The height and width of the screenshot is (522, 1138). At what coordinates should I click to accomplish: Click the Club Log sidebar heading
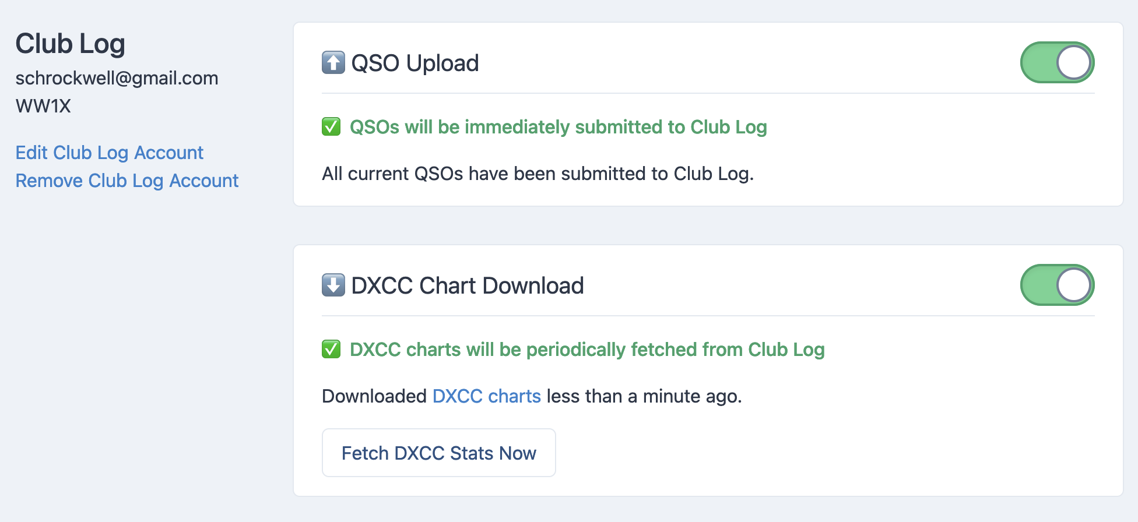pyautogui.click(x=71, y=44)
